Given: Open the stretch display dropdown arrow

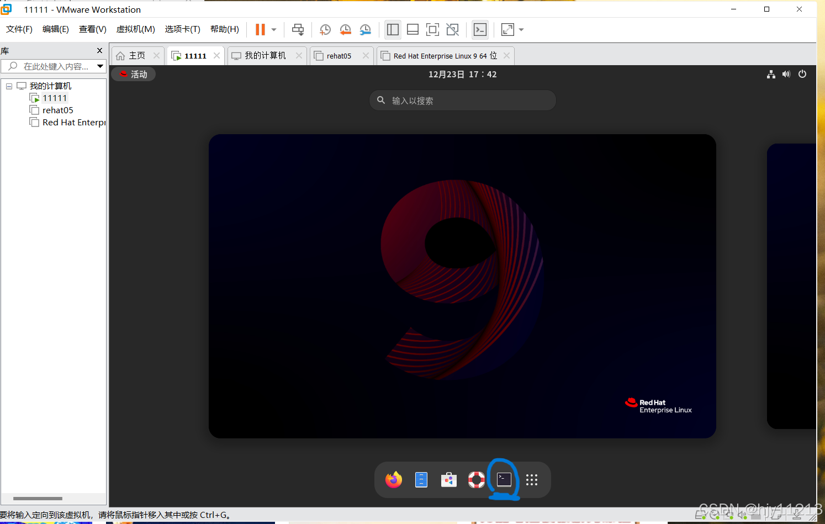Looking at the screenshot, I should pyautogui.click(x=521, y=30).
